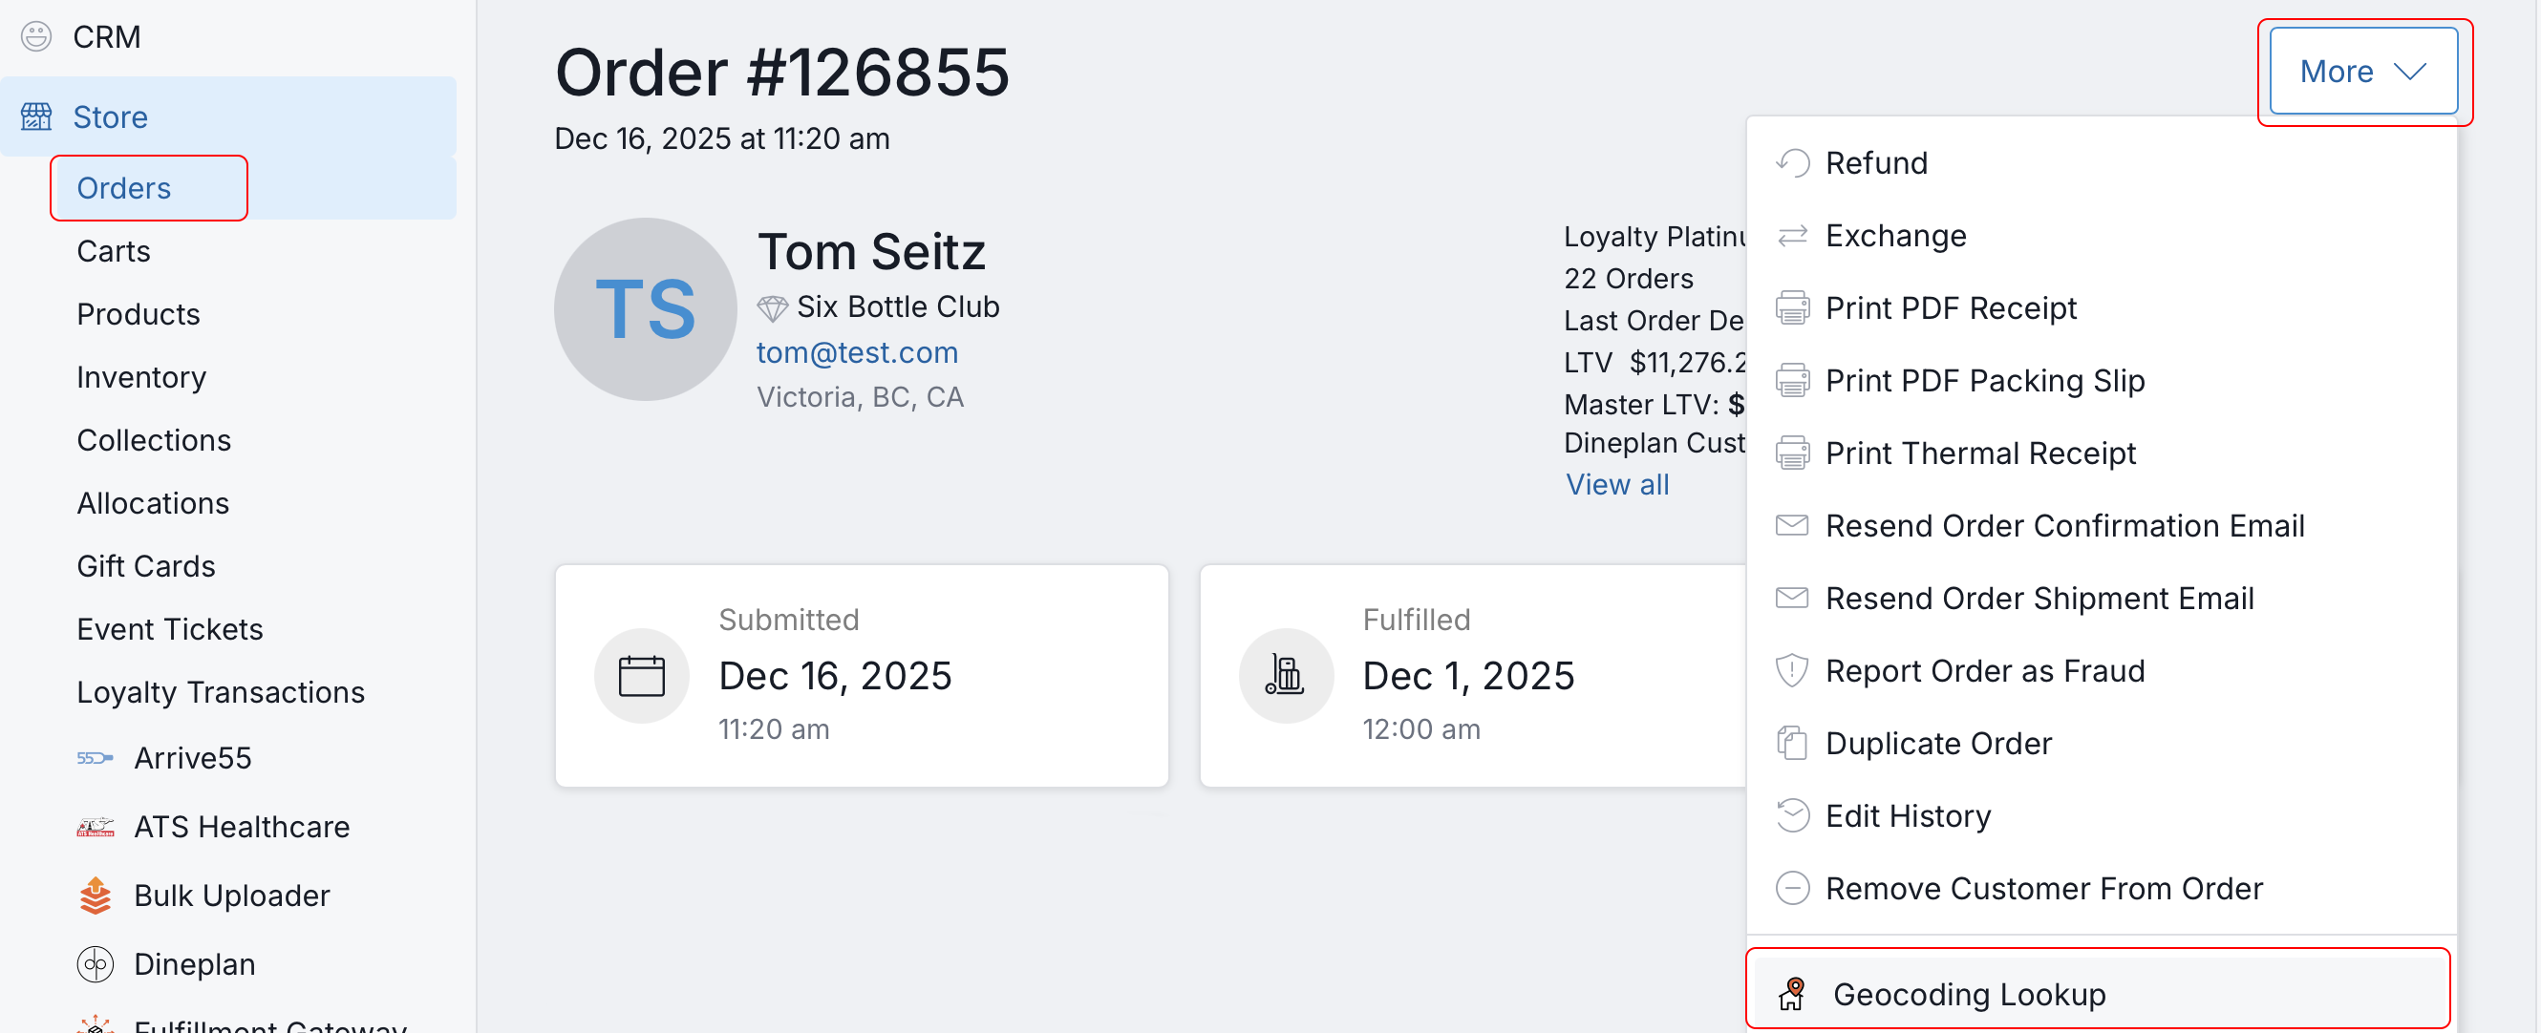Click the View all link

(x=1616, y=484)
